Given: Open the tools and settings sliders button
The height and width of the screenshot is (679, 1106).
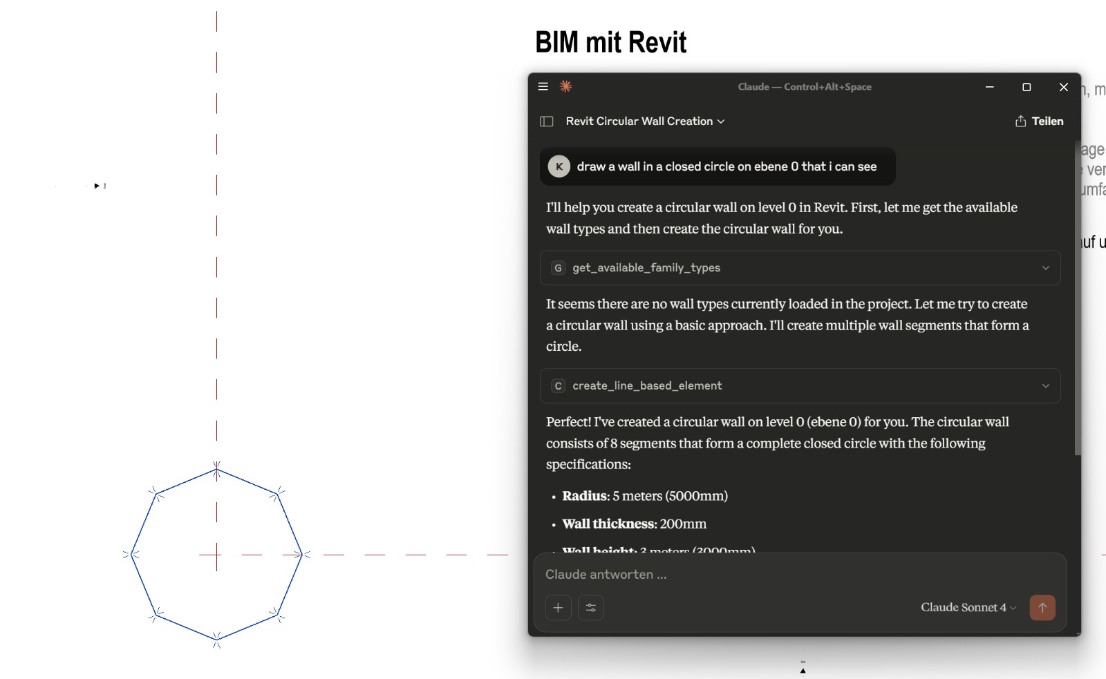Looking at the screenshot, I should pyautogui.click(x=591, y=608).
